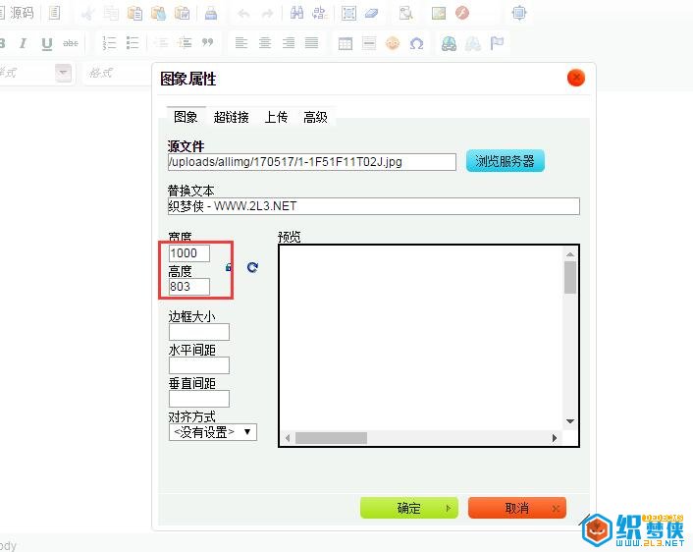Click the green 确定 button

[409, 508]
